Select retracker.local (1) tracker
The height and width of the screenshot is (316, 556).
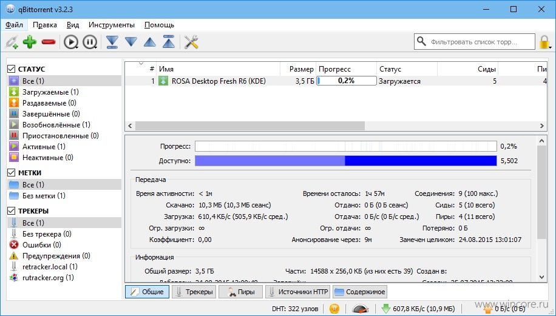point(64,266)
